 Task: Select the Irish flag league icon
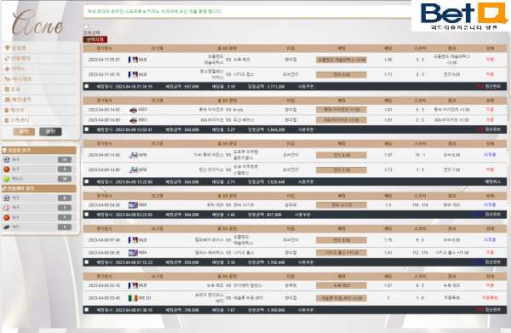pyautogui.click(x=133, y=298)
